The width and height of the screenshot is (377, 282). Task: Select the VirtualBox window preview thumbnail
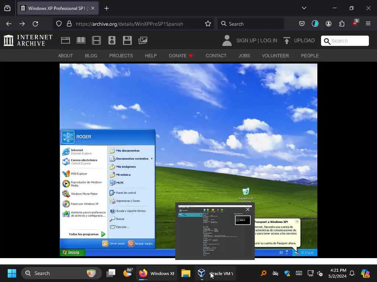click(x=215, y=231)
